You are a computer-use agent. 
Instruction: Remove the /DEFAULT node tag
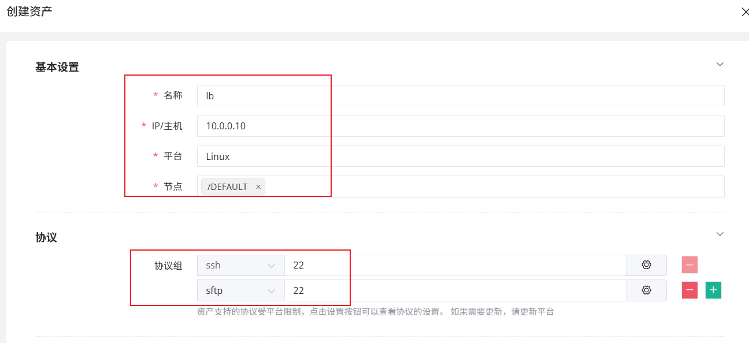click(258, 187)
